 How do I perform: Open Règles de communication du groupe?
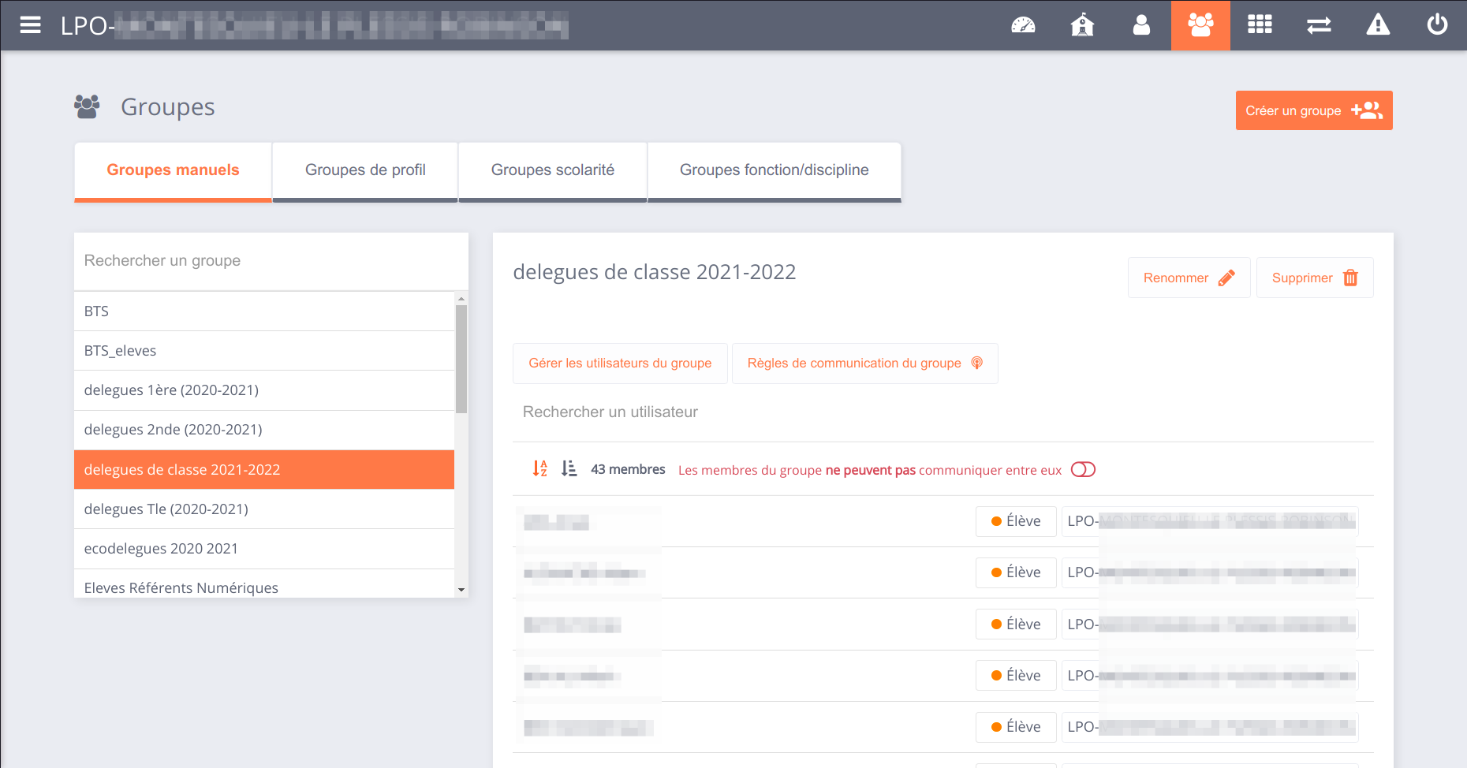point(864,363)
